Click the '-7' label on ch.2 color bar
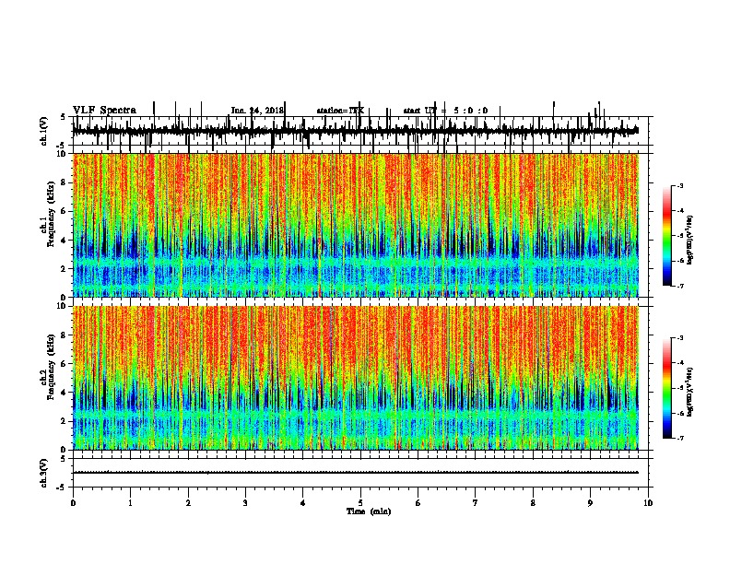The height and width of the screenshot is (564, 730). [680, 438]
